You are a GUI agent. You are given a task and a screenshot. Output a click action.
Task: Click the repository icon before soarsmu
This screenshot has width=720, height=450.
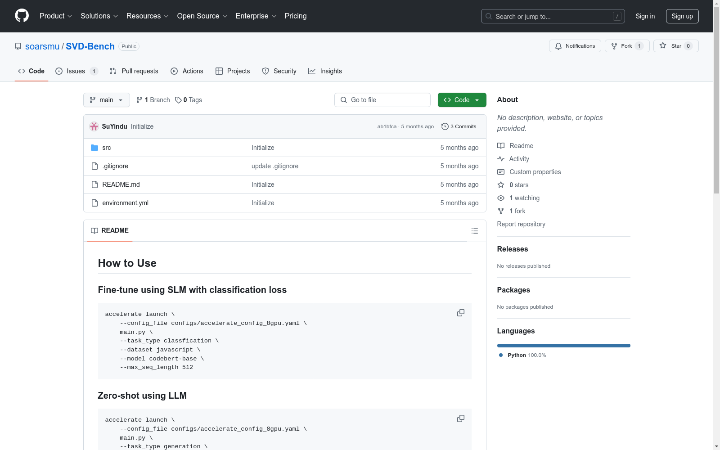click(18, 46)
